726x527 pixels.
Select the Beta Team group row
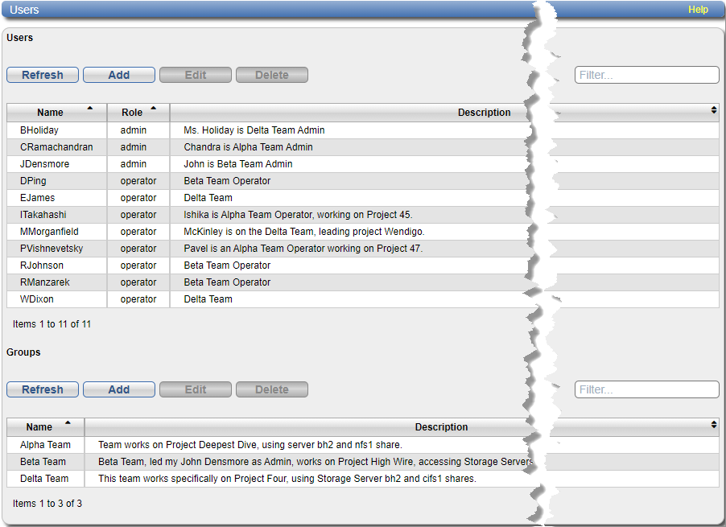[43, 462]
